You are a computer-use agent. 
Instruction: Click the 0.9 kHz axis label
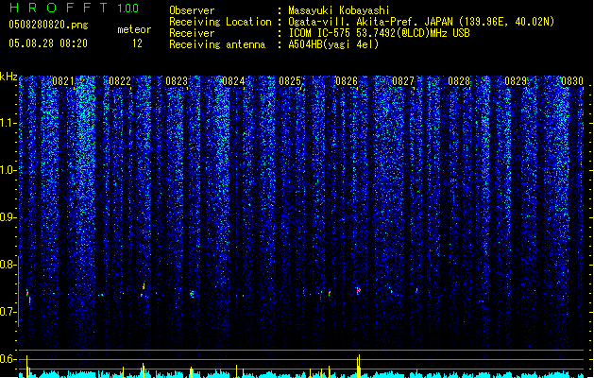tap(8, 217)
